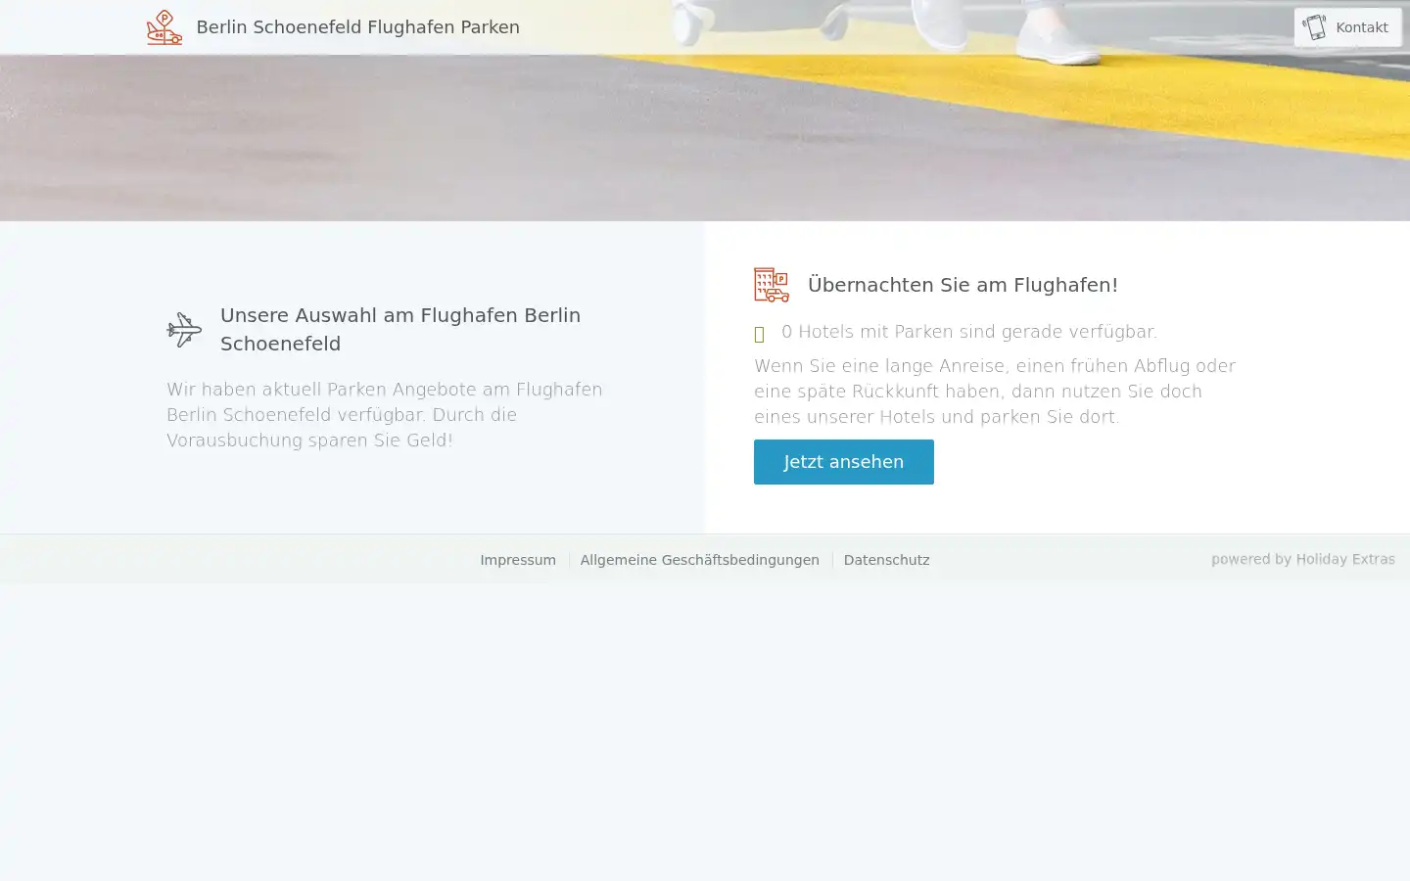Open Berlin Schoenefeld Flughafen Parken home link
The height and width of the screenshot is (881, 1410).
click(357, 27)
